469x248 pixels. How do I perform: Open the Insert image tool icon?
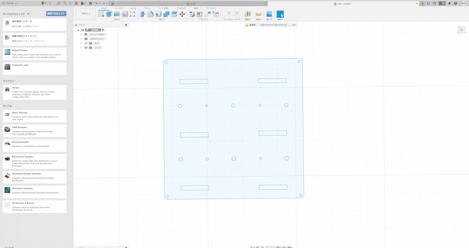click(269, 14)
